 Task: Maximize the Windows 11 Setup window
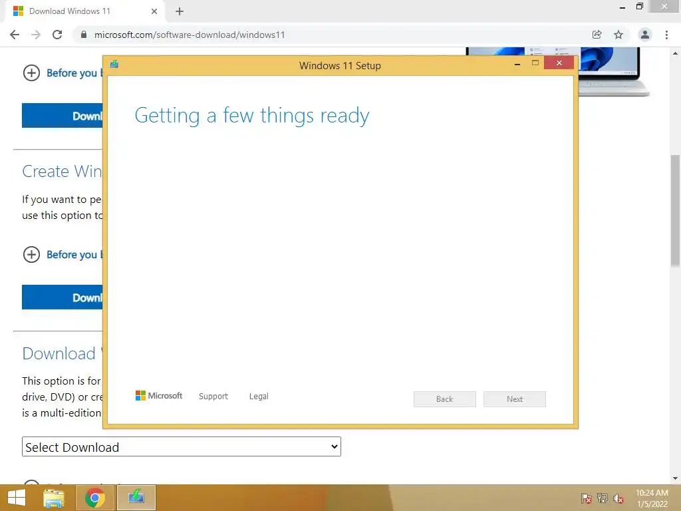coord(535,63)
